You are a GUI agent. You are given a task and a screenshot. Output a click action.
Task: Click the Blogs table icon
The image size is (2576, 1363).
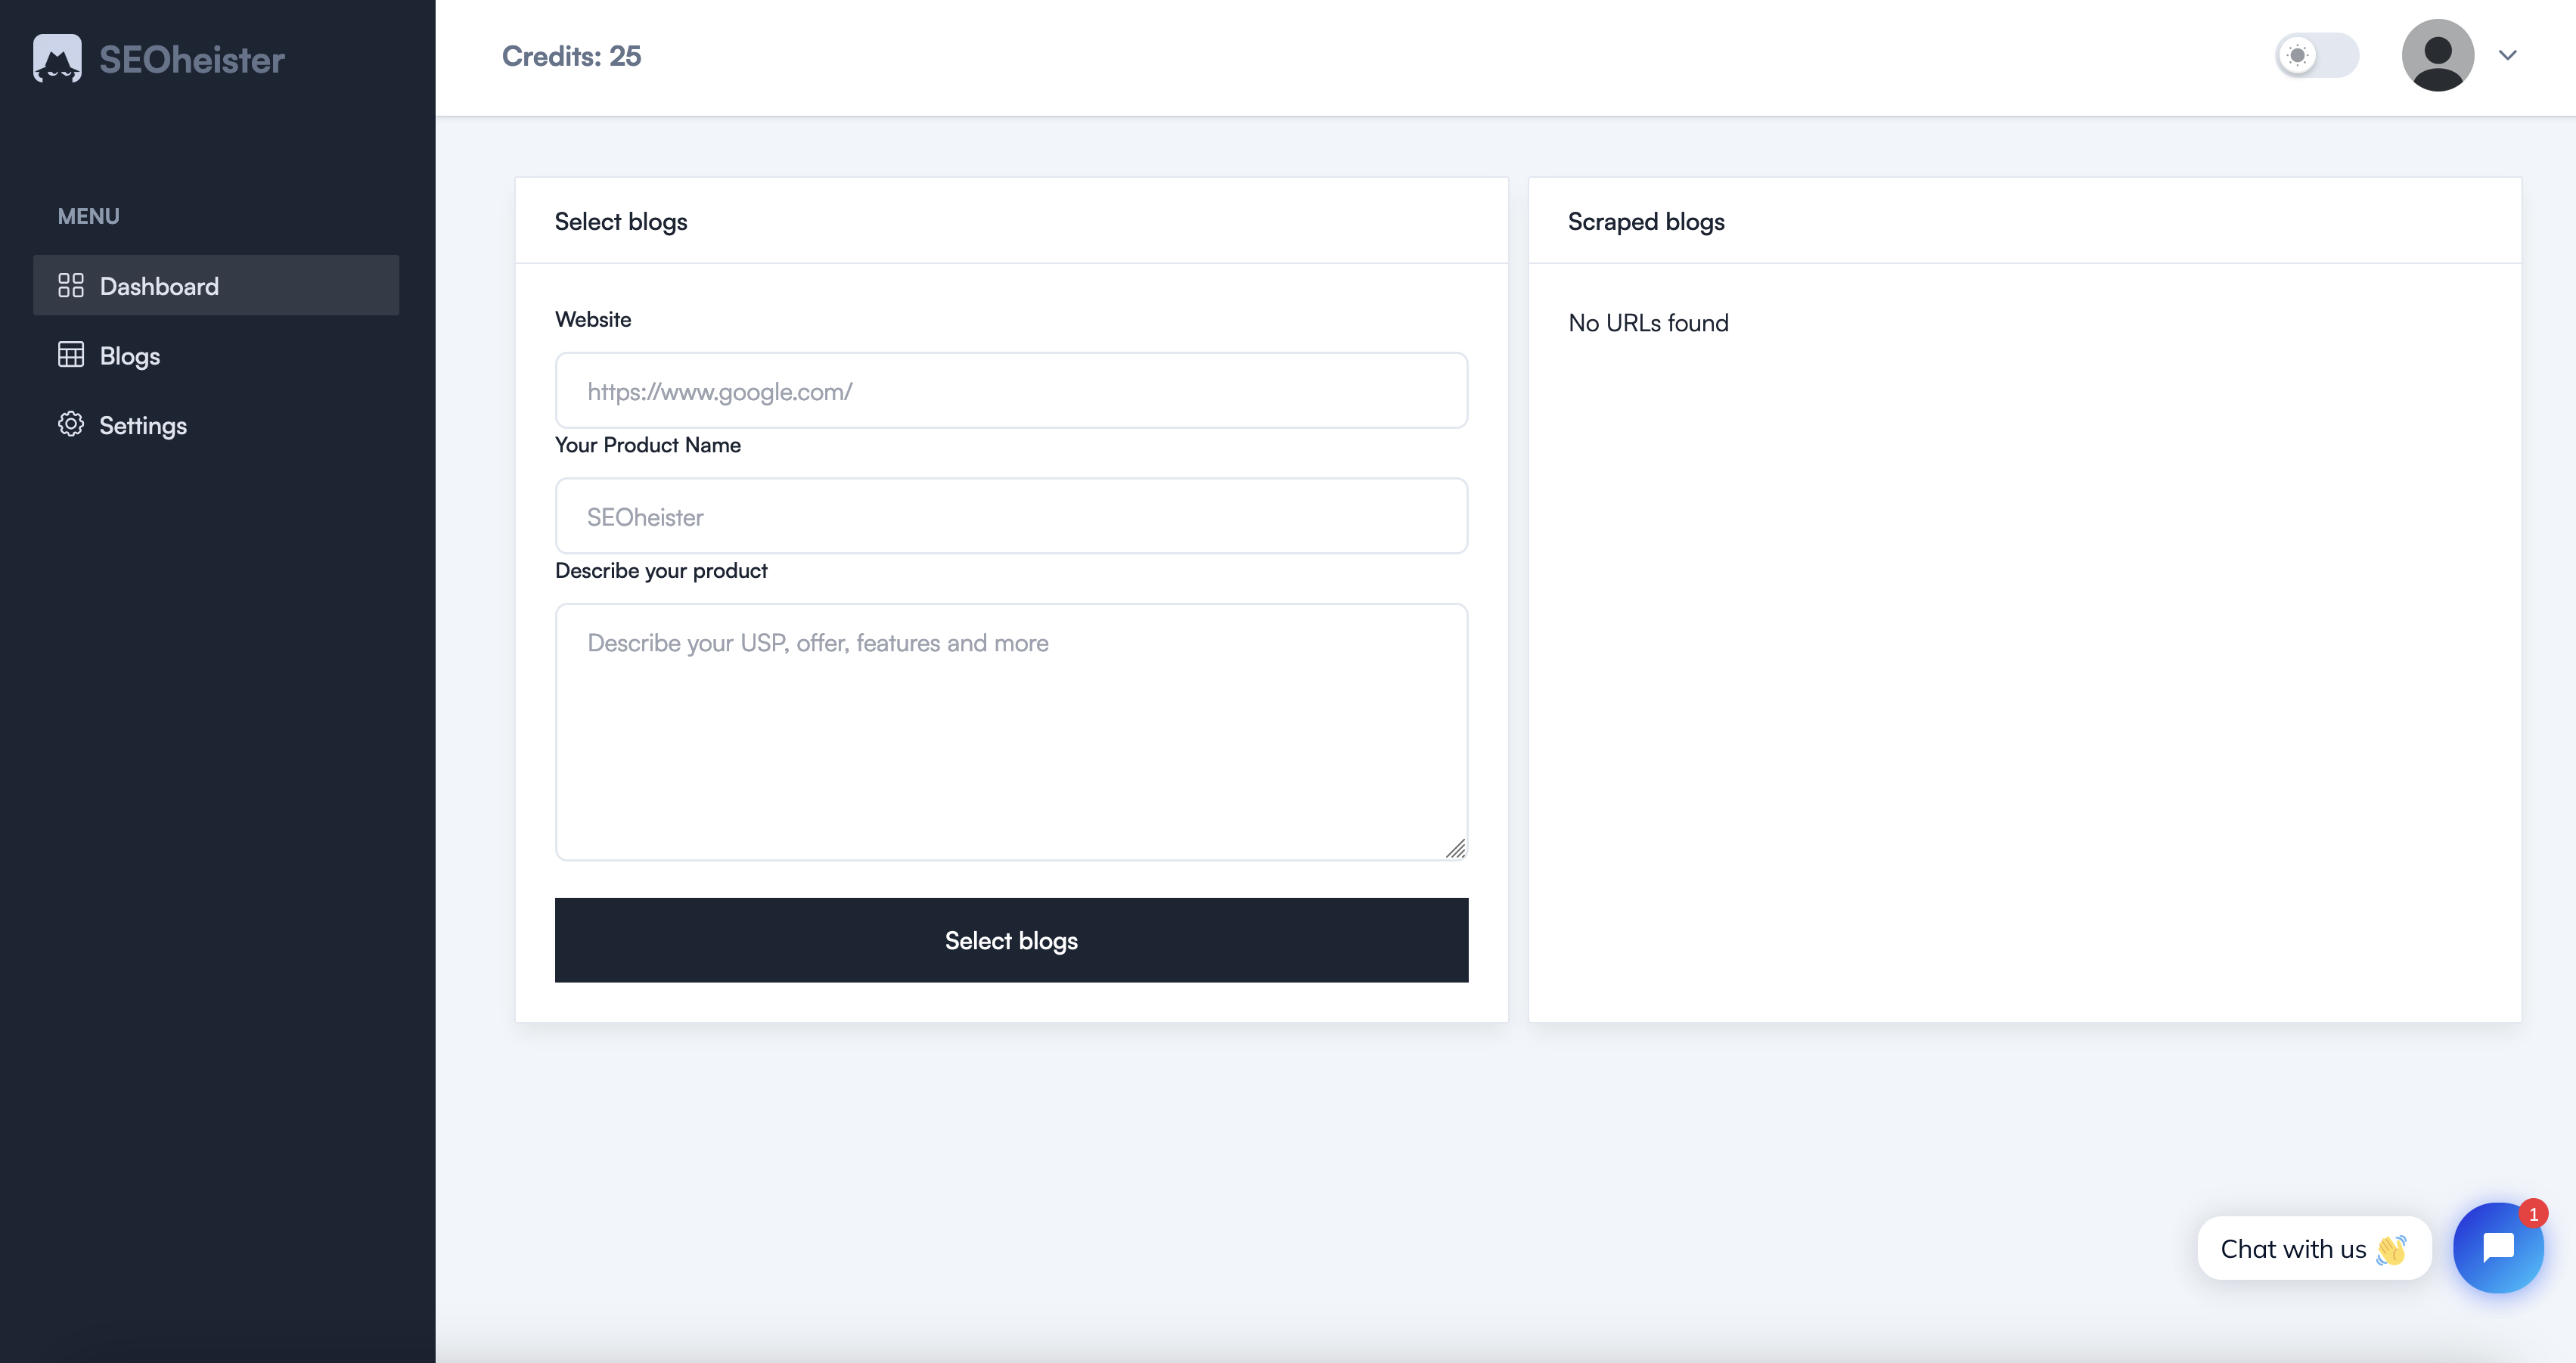click(x=71, y=354)
